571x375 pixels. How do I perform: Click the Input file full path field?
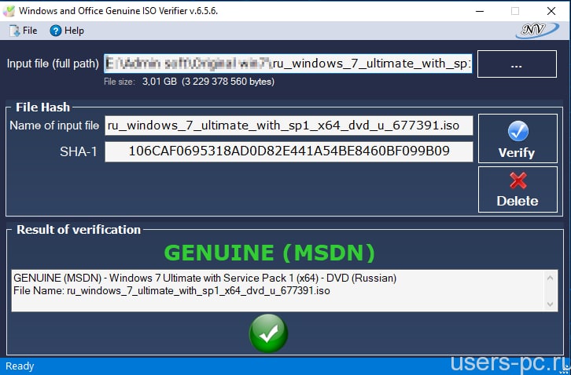[288, 64]
